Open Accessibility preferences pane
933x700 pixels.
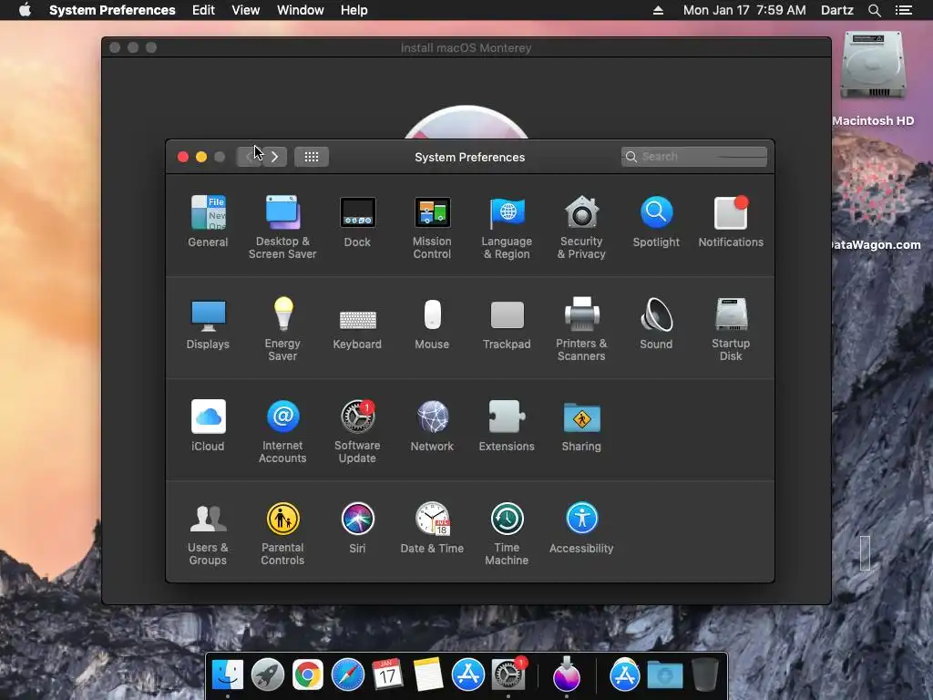point(581,528)
